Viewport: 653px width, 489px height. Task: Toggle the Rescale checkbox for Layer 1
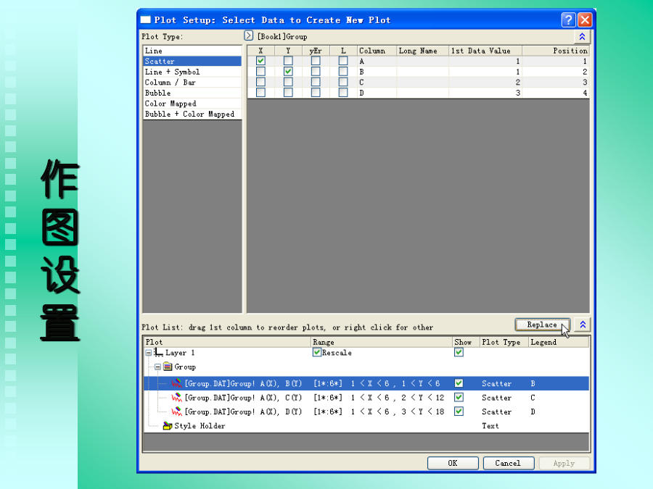coord(316,353)
